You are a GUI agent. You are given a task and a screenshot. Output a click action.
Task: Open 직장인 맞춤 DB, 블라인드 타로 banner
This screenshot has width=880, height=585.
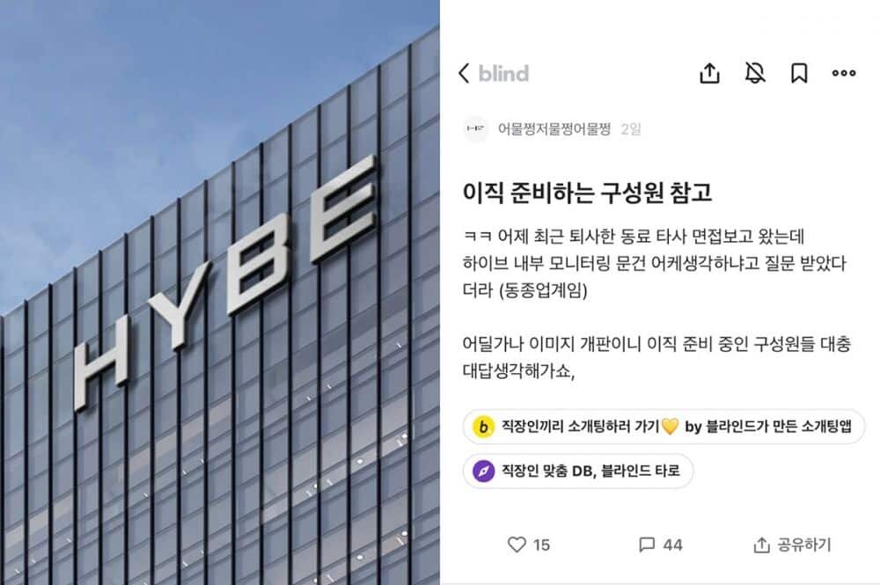point(577,471)
